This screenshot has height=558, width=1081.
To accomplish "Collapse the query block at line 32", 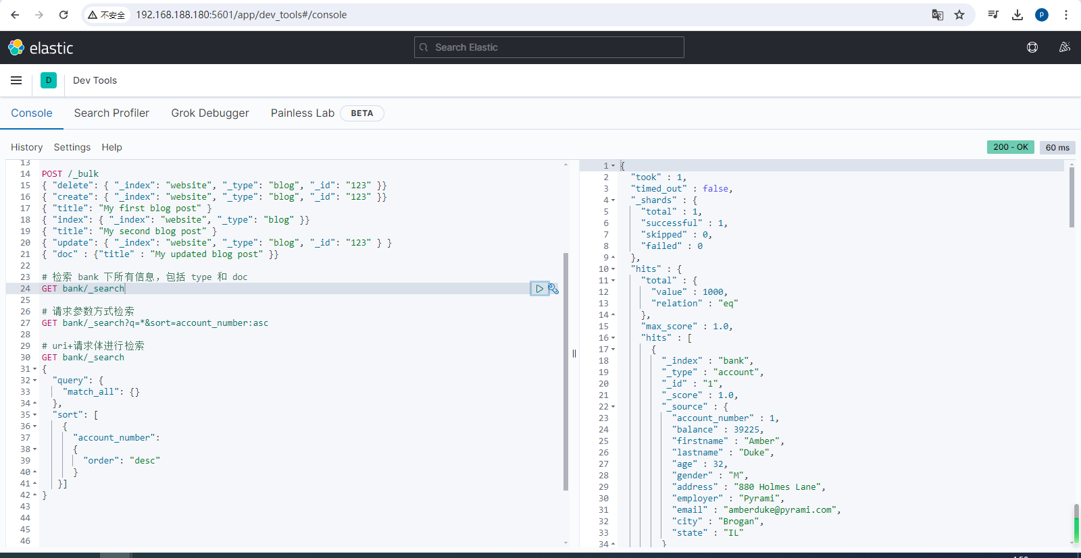I will 35,381.
